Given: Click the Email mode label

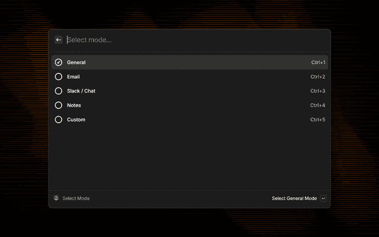Looking at the screenshot, I should (x=73, y=76).
